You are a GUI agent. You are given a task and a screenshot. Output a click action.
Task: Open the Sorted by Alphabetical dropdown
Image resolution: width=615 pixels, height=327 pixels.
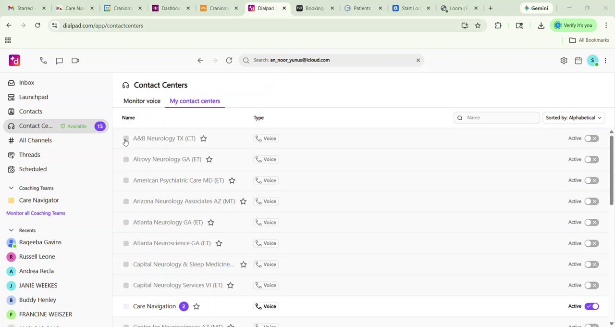(x=573, y=118)
